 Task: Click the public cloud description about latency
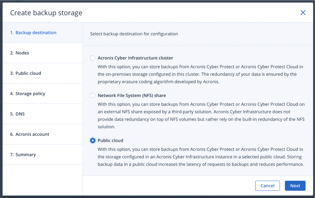click(201, 157)
